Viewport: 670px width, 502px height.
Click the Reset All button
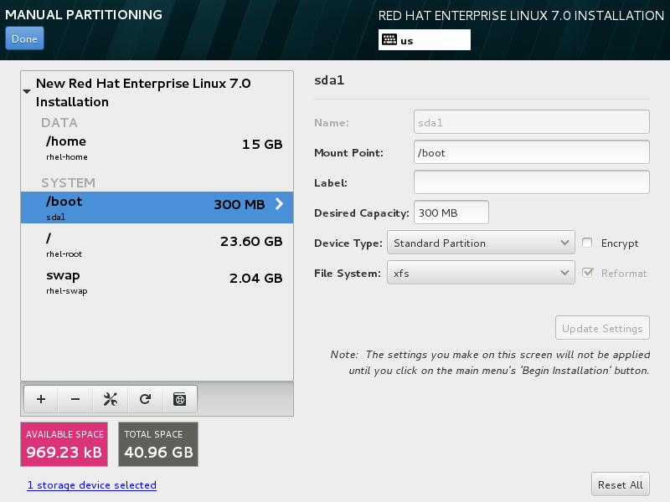coord(620,484)
